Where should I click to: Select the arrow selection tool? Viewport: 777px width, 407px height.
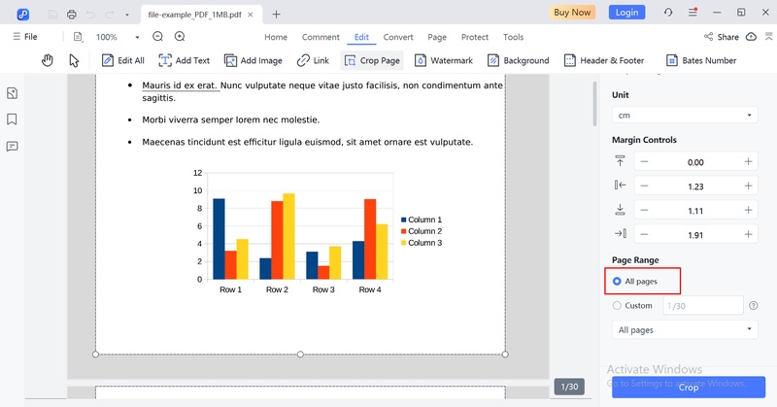74,60
